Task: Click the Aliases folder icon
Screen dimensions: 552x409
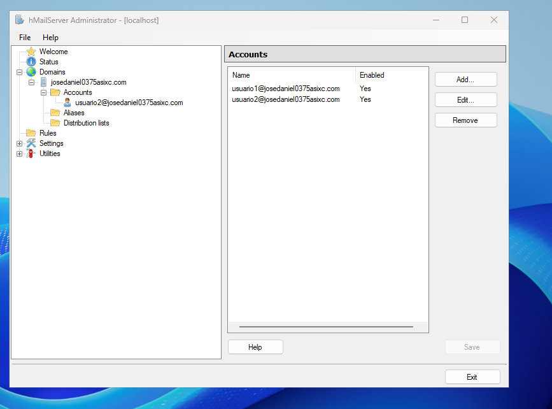Action: click(x=55, y=113)
